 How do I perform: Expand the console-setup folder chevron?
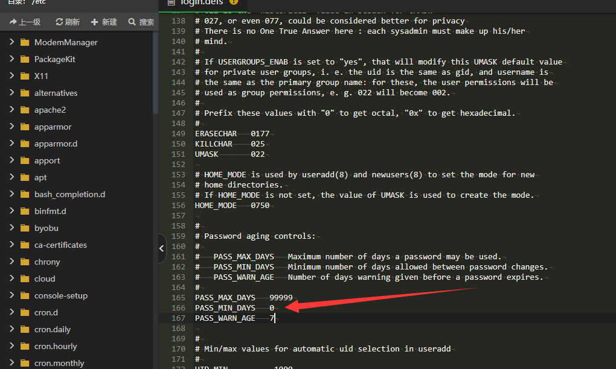coord(11,295)
